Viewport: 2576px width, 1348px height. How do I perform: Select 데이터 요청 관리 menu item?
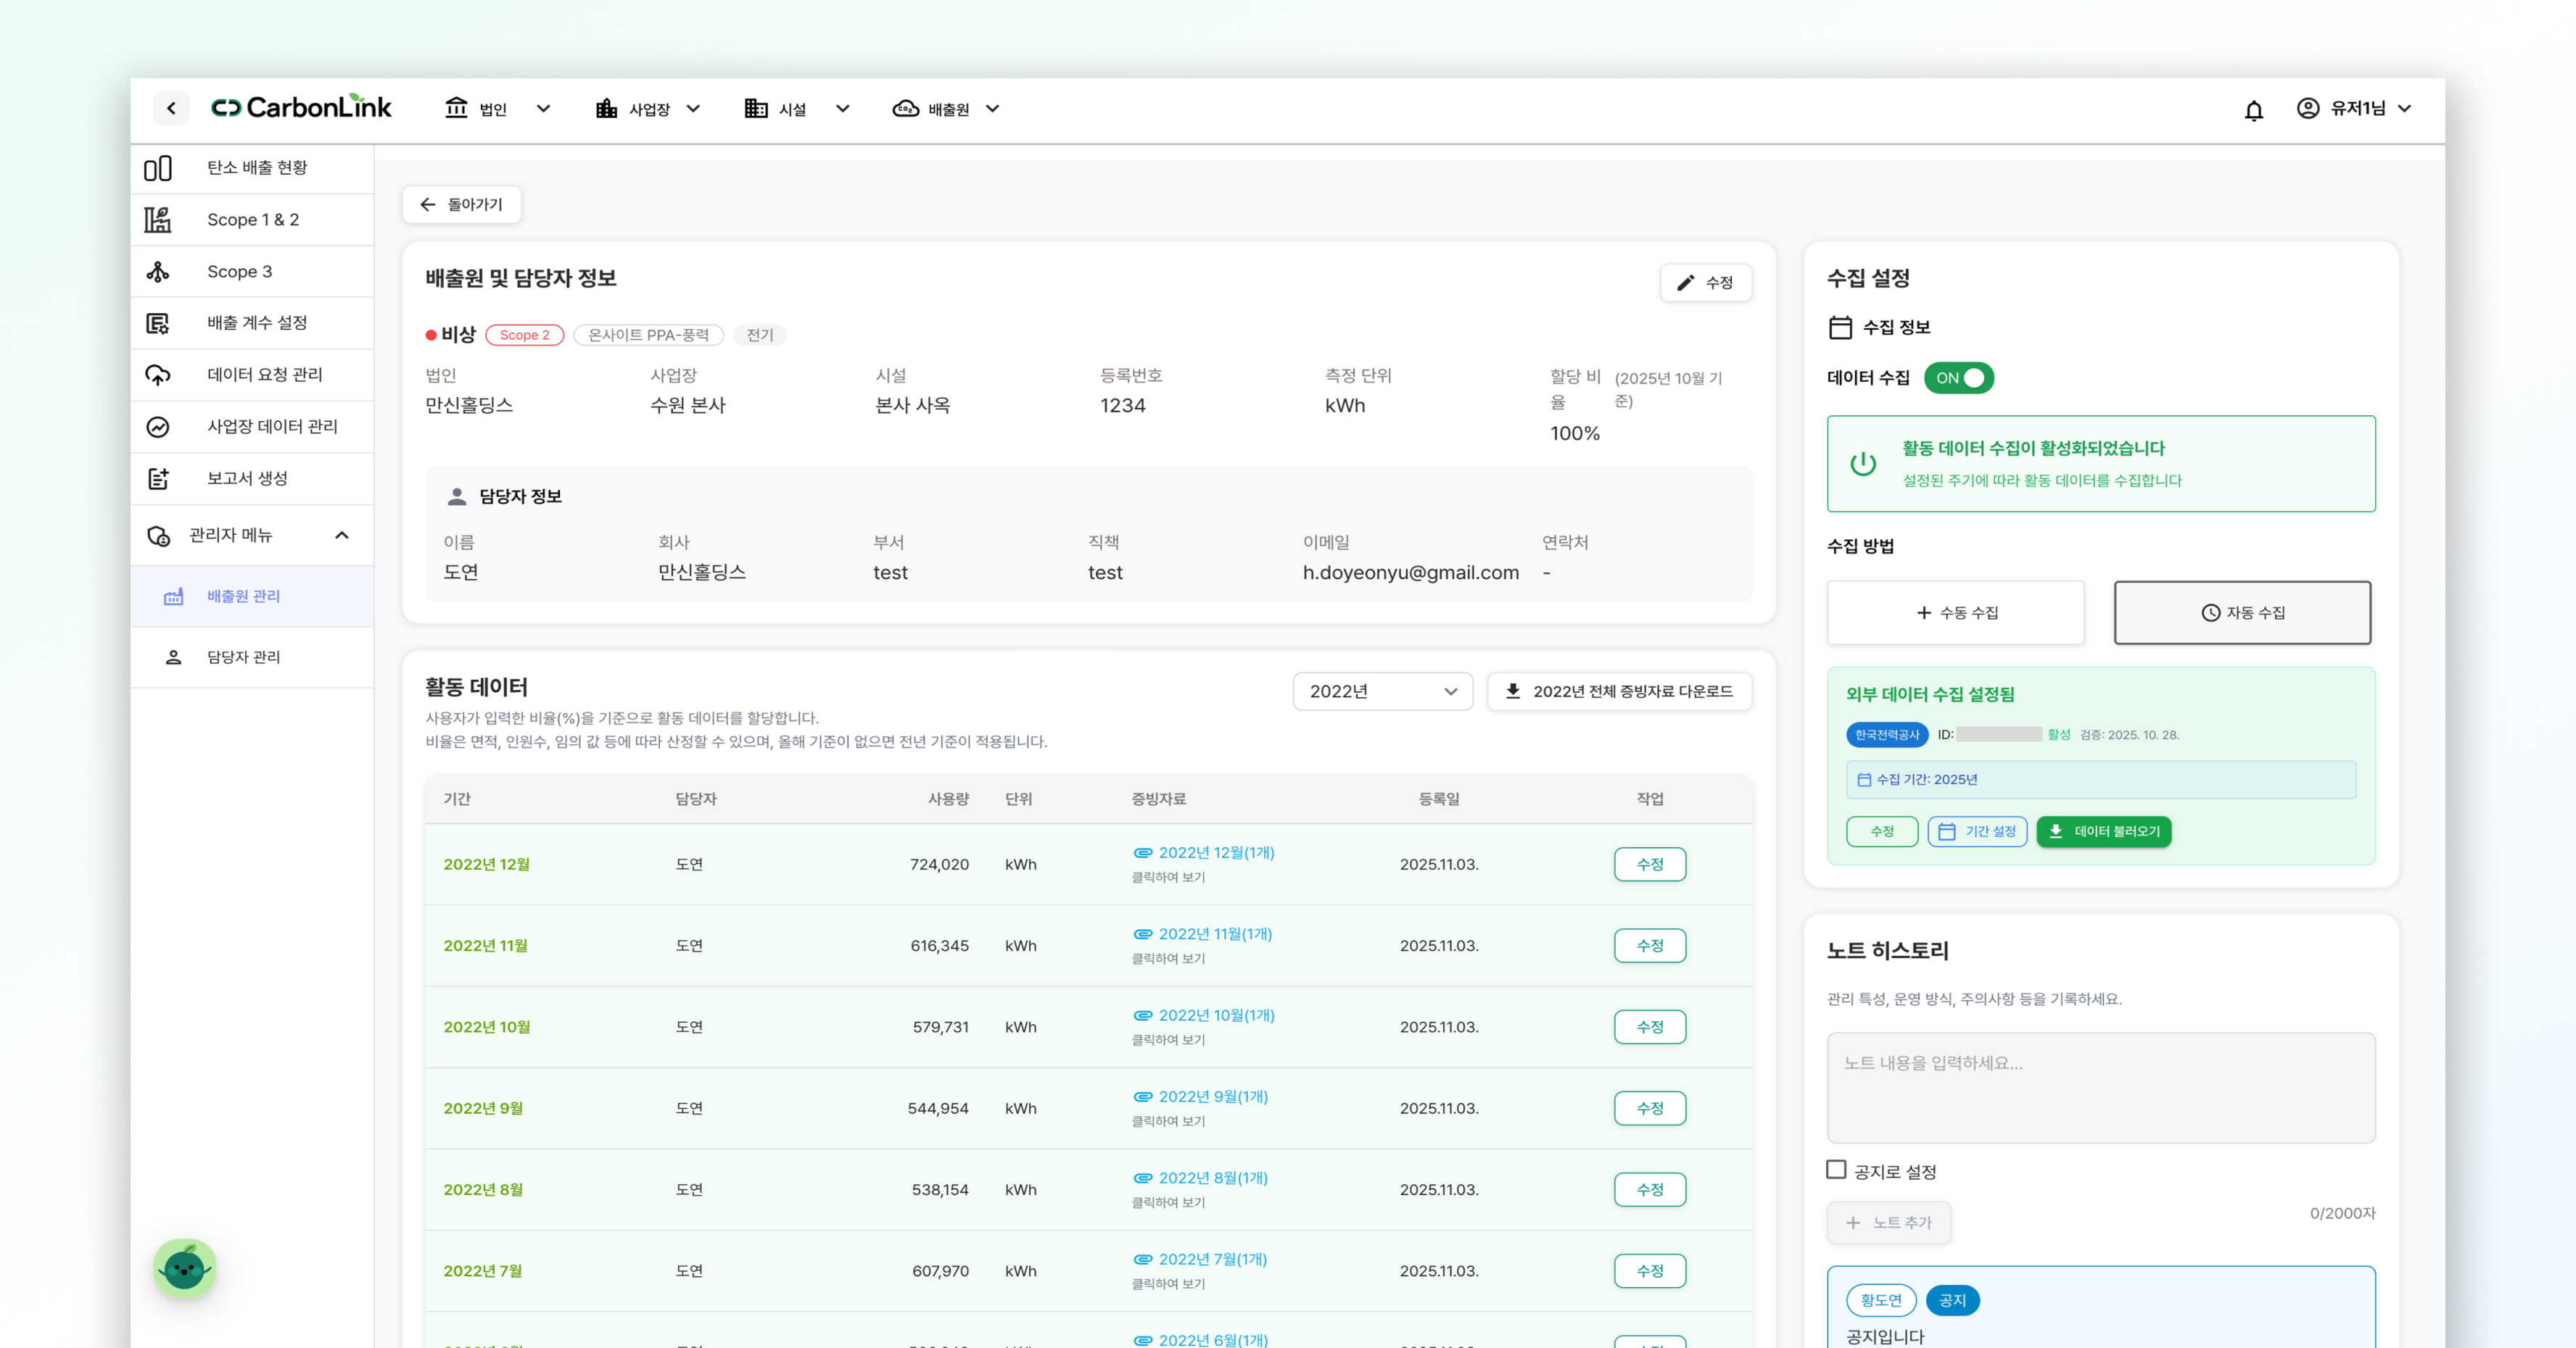(x=253, y=375)
